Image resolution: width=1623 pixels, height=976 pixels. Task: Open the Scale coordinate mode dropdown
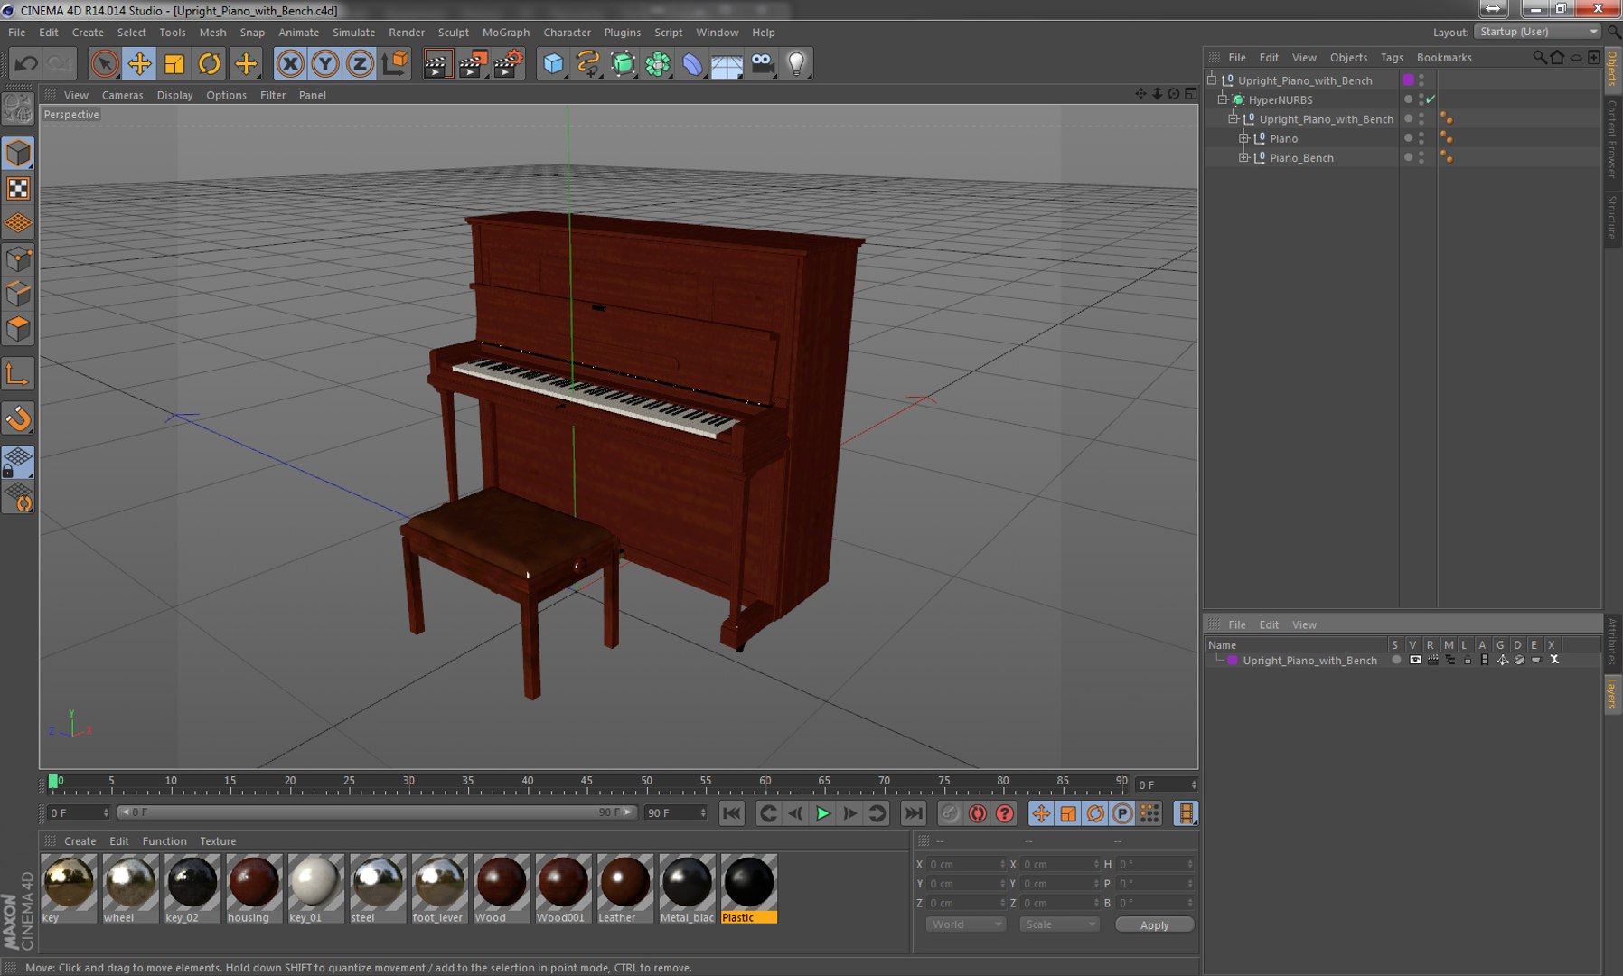(x=1059, y=924)
